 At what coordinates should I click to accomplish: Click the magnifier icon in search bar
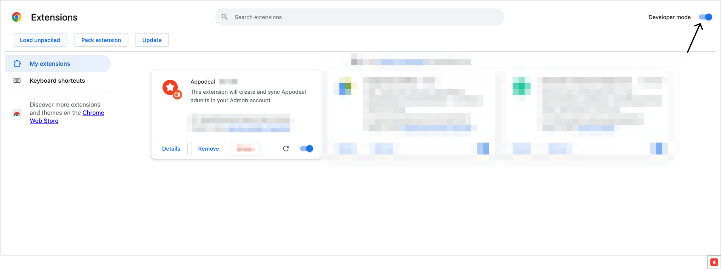coord(225,17)
